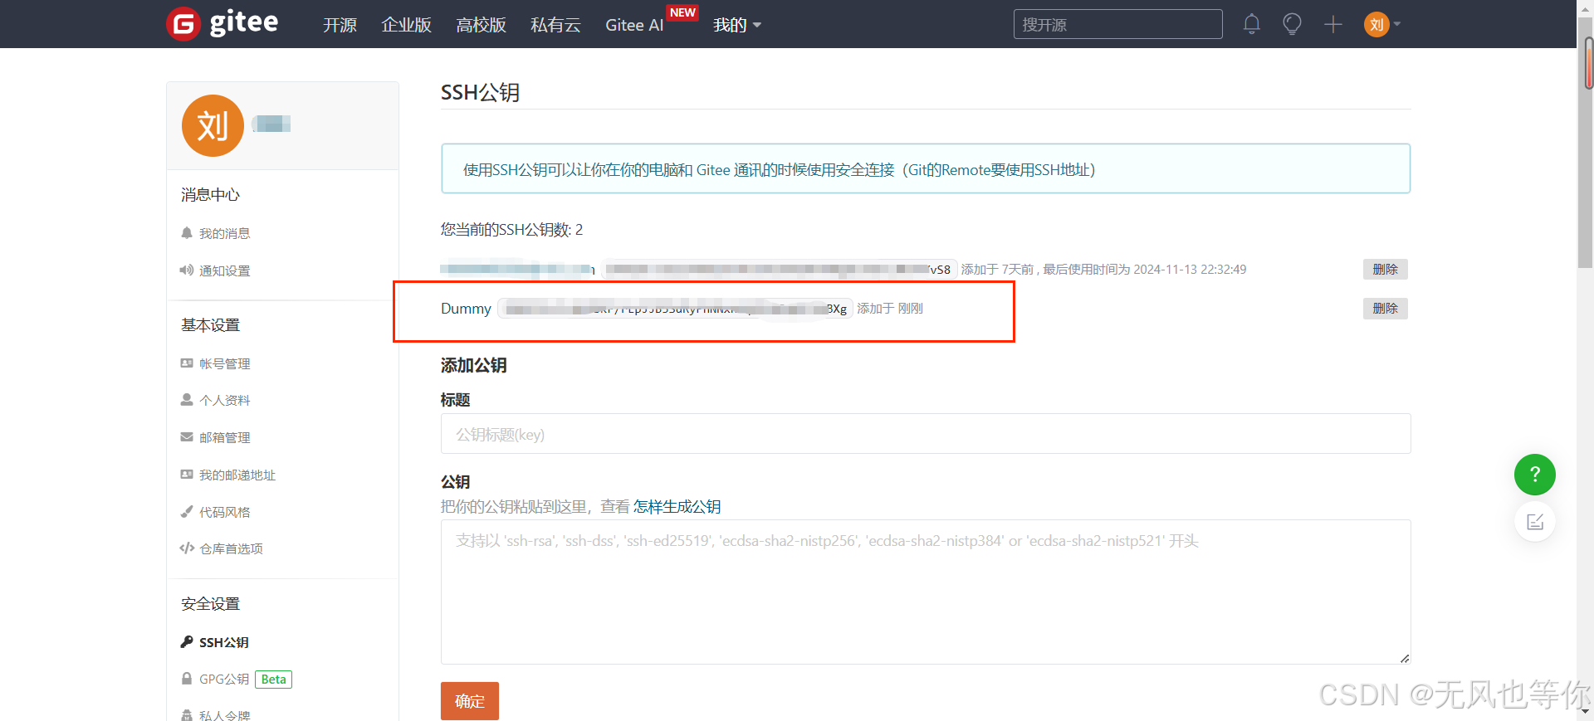Click the card icon beside 帐号管理
Viewport: 1594px width, 721px height.
[187, 363]
